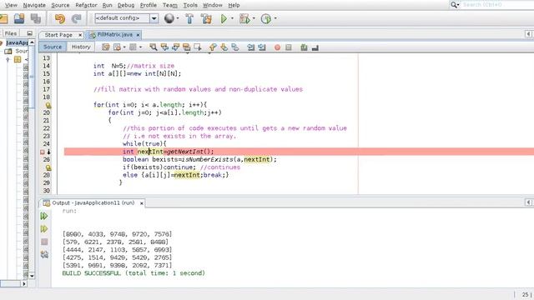Click the Open Project toolbar icon
Screen dimensions: 534x300
[19, 18]
